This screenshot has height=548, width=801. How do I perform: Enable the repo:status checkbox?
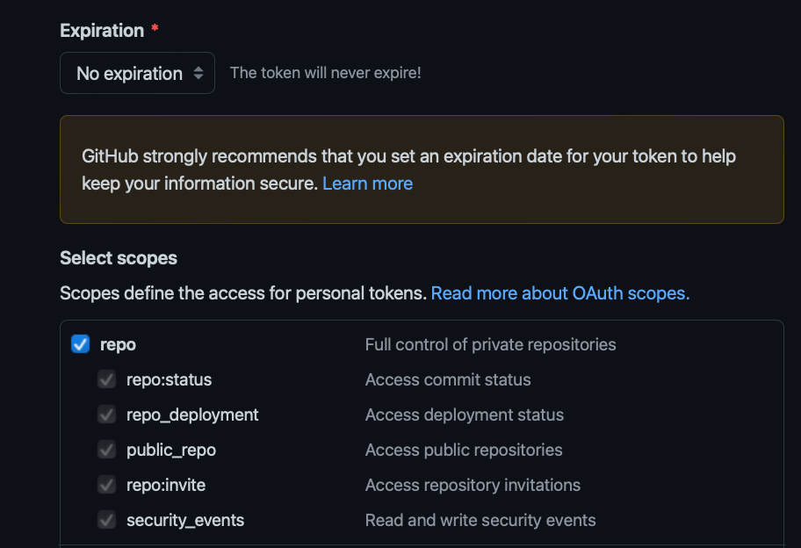tap(106, 379)
